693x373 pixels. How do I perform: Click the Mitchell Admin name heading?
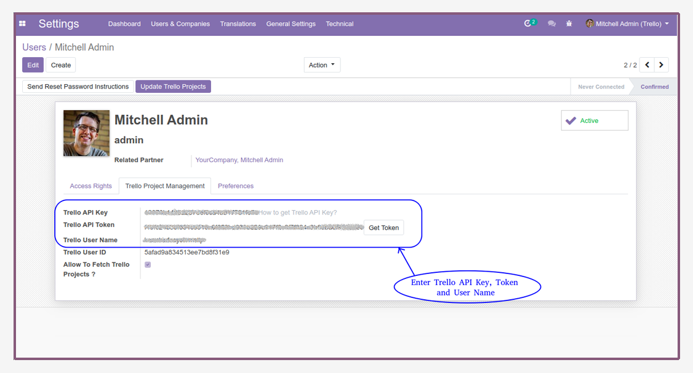tap(161, 120)
